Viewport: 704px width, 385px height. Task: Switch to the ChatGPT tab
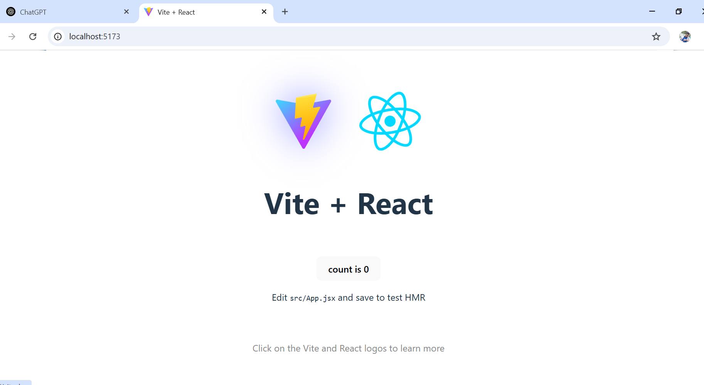pos(69,12)
